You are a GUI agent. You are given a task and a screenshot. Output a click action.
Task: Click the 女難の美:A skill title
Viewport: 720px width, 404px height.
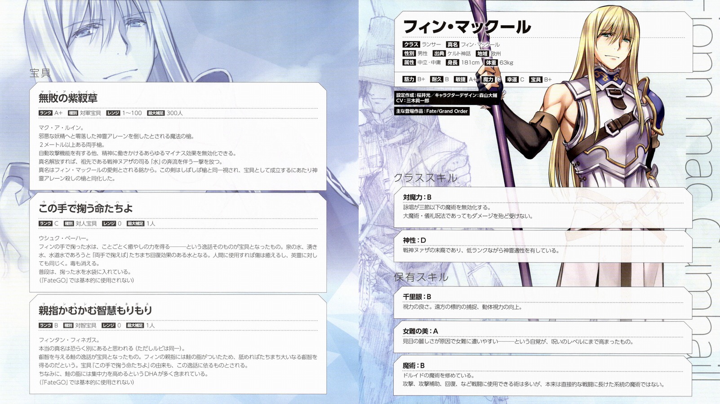[x=420, y=331]
